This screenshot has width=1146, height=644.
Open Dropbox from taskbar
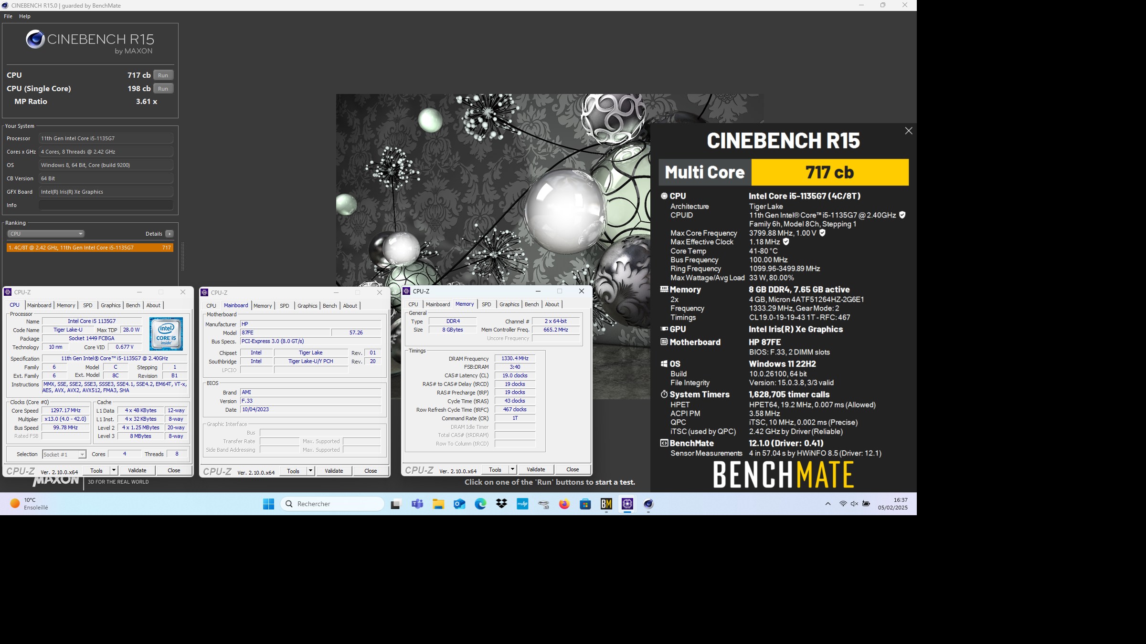click(x=501, y=504)
